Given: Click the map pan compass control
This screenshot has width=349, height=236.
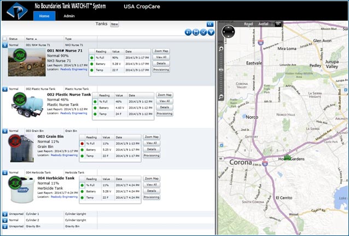Looking at the screenshot, I should tap(228, 32).
